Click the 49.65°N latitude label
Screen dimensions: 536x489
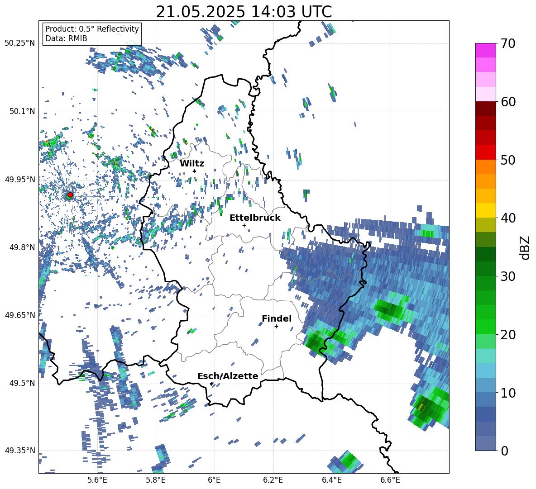tap(20, 315)
